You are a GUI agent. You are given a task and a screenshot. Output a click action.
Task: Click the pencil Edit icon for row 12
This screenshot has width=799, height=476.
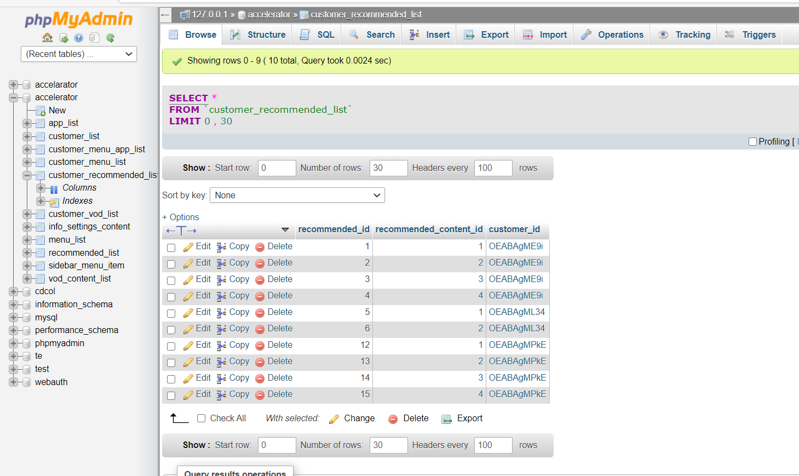click(188, 346)
